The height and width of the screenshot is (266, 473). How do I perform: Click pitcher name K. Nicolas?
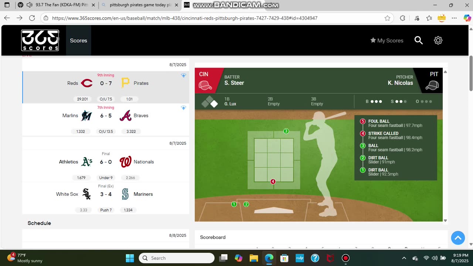401,83
